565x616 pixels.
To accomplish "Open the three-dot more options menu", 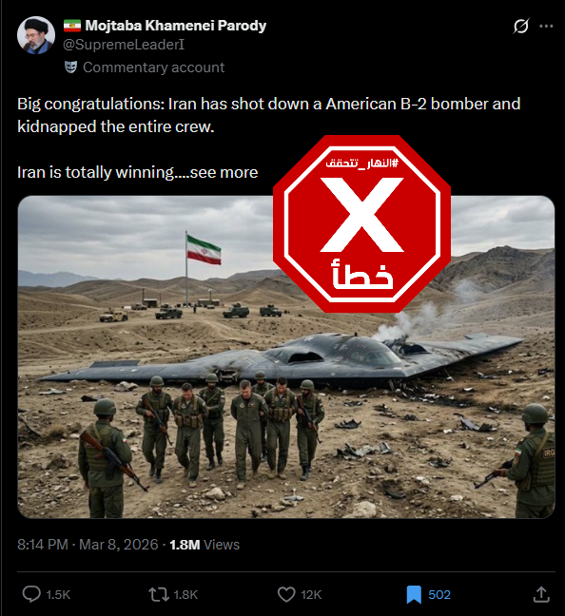I will click(x=546, y=27).
